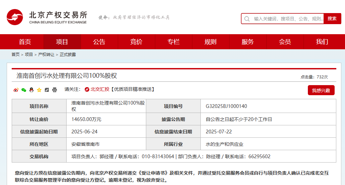The width and height of the screenshot is (345, 185).
Task: Click the 信息披露结束日期 header cell
Action: coord(173,132)
